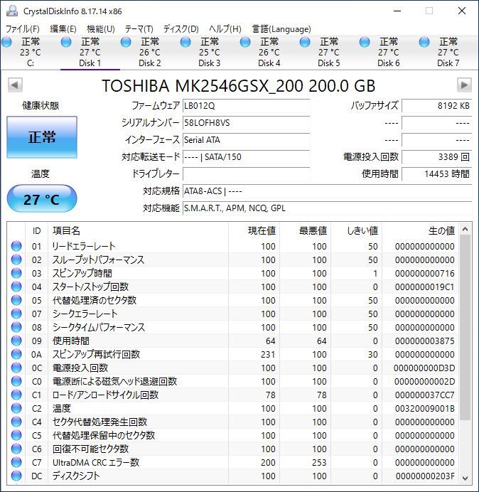Switch to the Disk 5 tab
The width and height of the screenshot is (479, 492).
coord(328,53)
